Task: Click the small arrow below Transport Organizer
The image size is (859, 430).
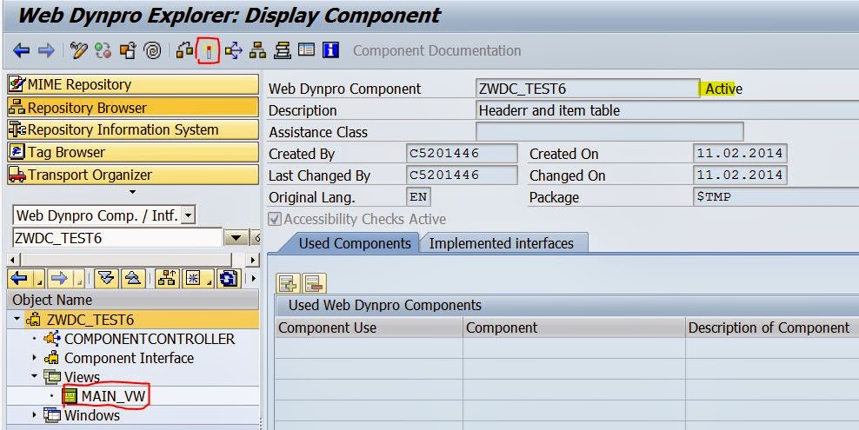Action: 132,192
